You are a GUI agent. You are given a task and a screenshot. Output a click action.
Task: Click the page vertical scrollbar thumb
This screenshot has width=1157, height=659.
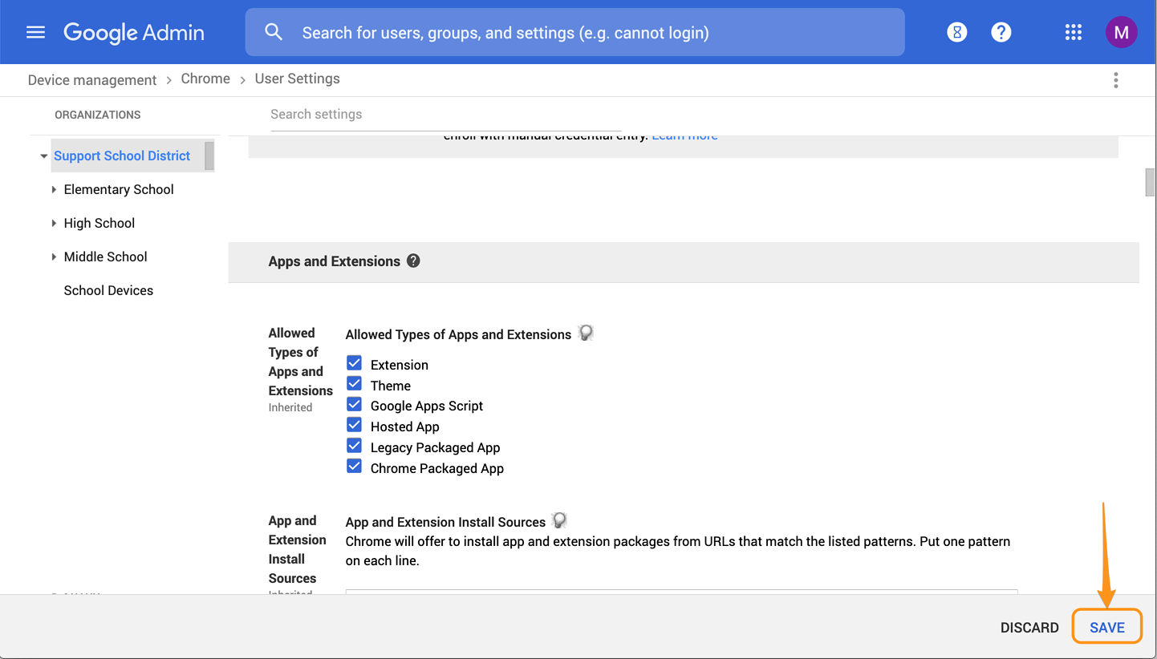pos(1150,182)
